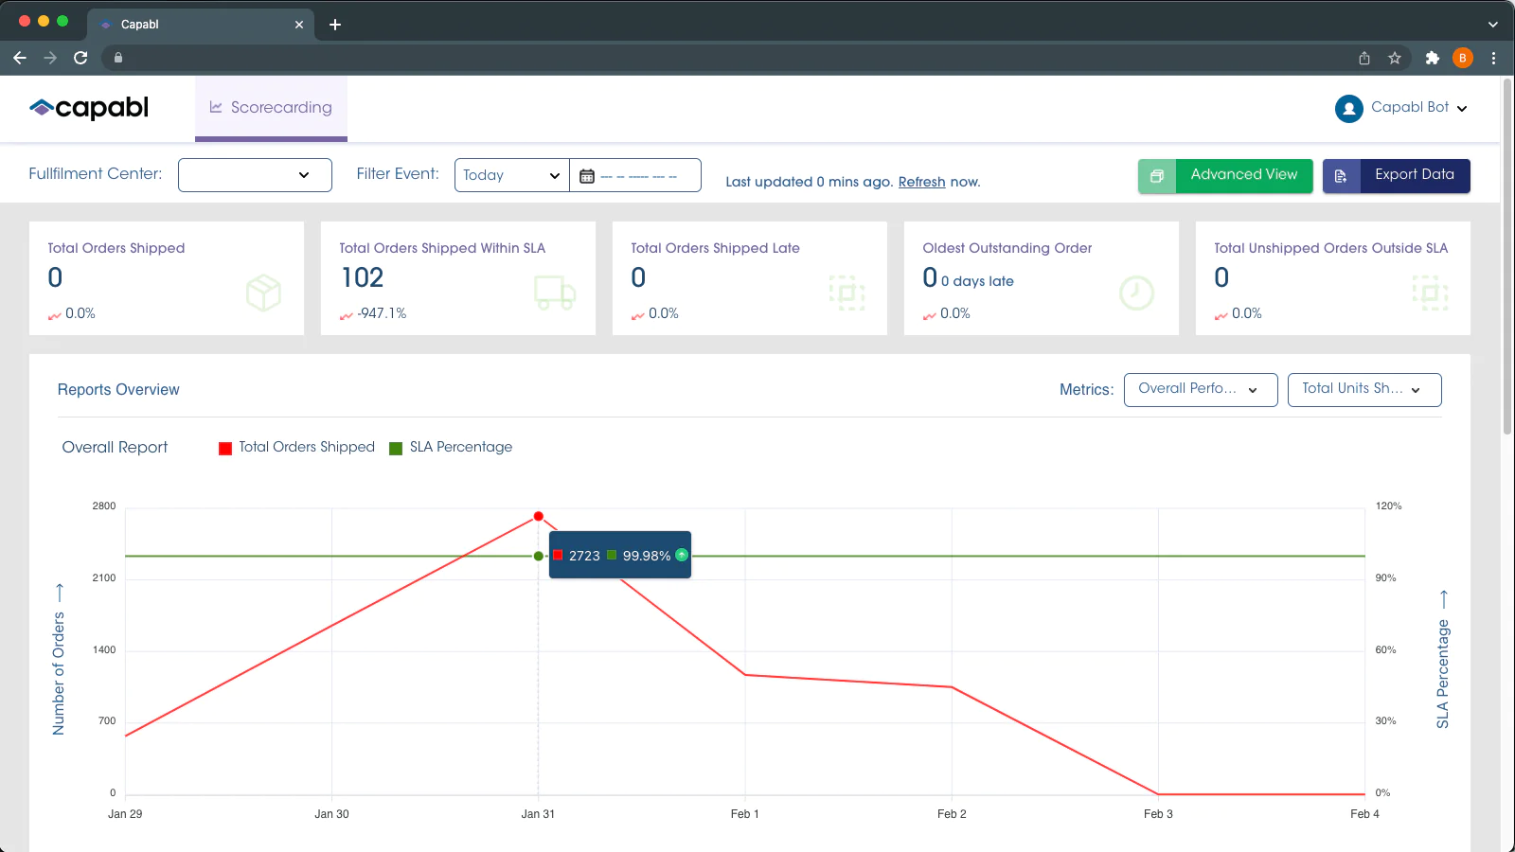Click the late-orders icon on Total Orders Shipped Late card
This screenshot has height=852, width=1515.
[847, 293]
